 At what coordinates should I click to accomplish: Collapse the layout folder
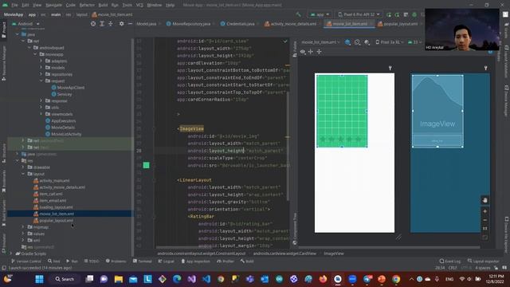click(x=23, y=174)
